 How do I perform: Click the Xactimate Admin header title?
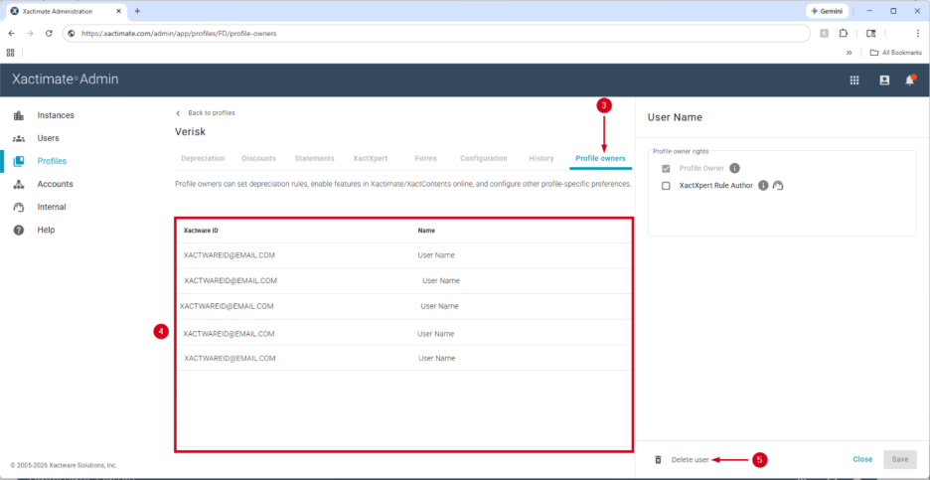[66, 80]
